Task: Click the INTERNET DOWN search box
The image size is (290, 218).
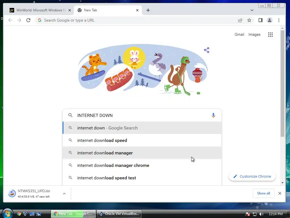Action: tap(142, 115)
